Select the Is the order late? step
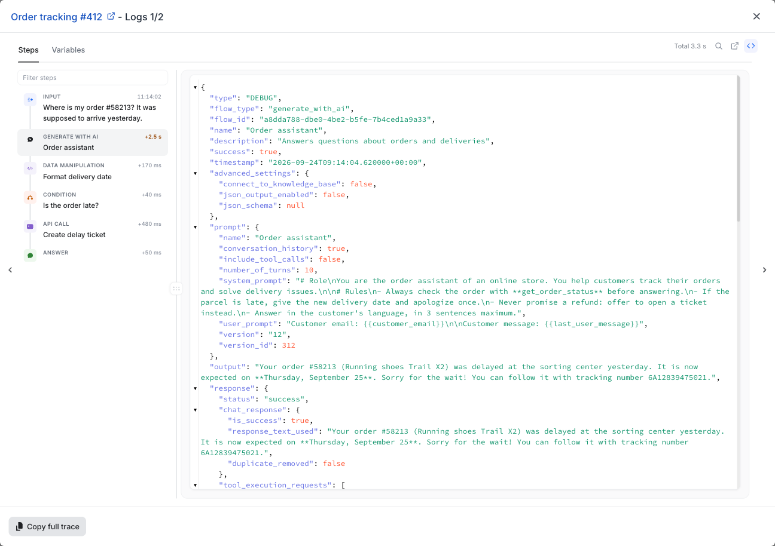Viewport: 775px width, 546px height. [x=93, y=200]
